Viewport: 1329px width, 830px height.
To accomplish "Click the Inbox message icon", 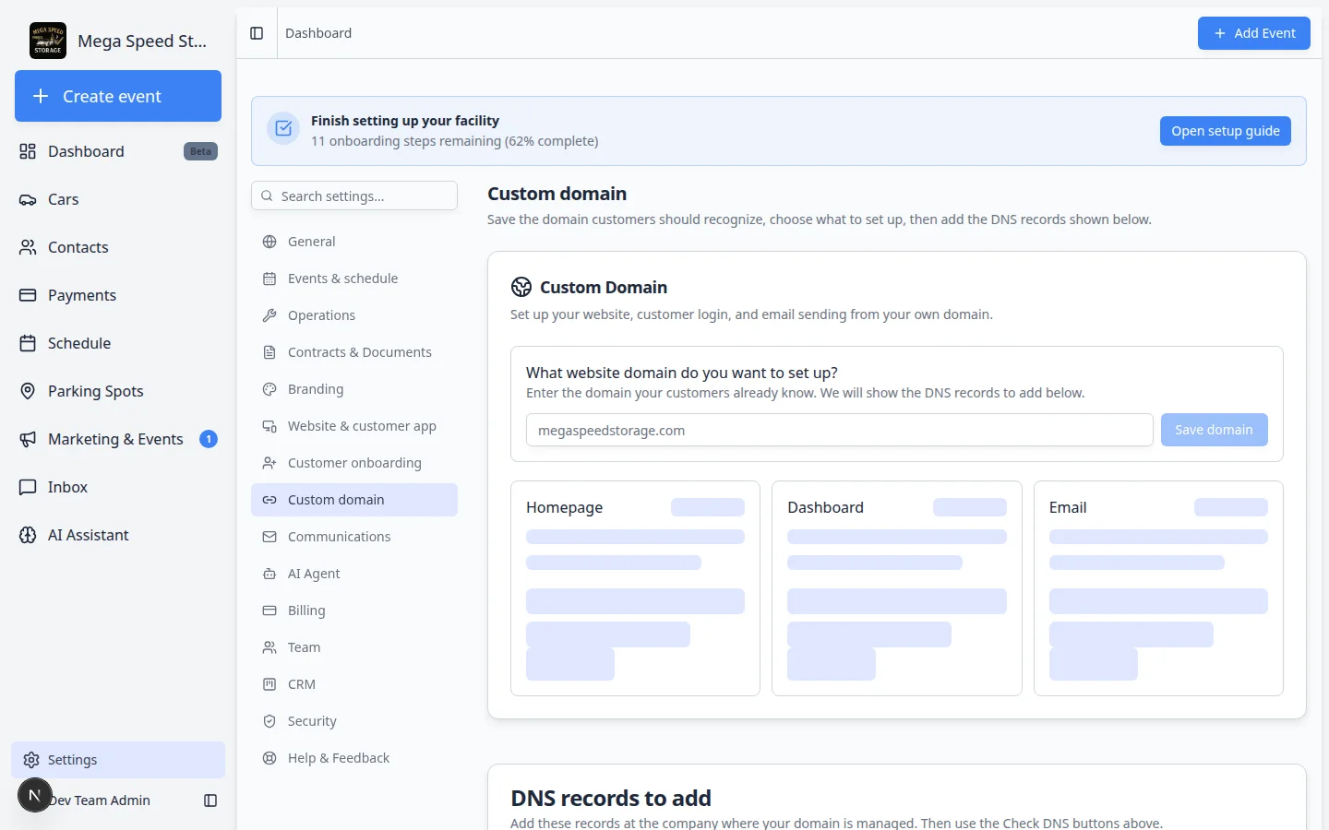I will click(28, 487).
